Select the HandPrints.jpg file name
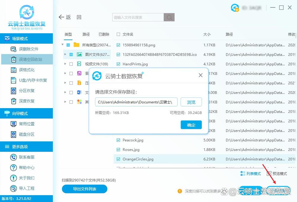297x202 pixels. pos(135,64)
